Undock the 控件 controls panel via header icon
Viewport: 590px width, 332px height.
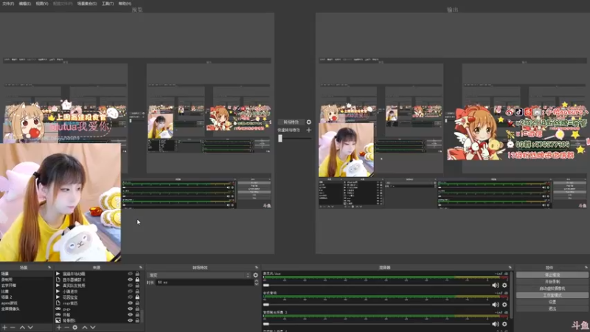(x=586, y=267)
